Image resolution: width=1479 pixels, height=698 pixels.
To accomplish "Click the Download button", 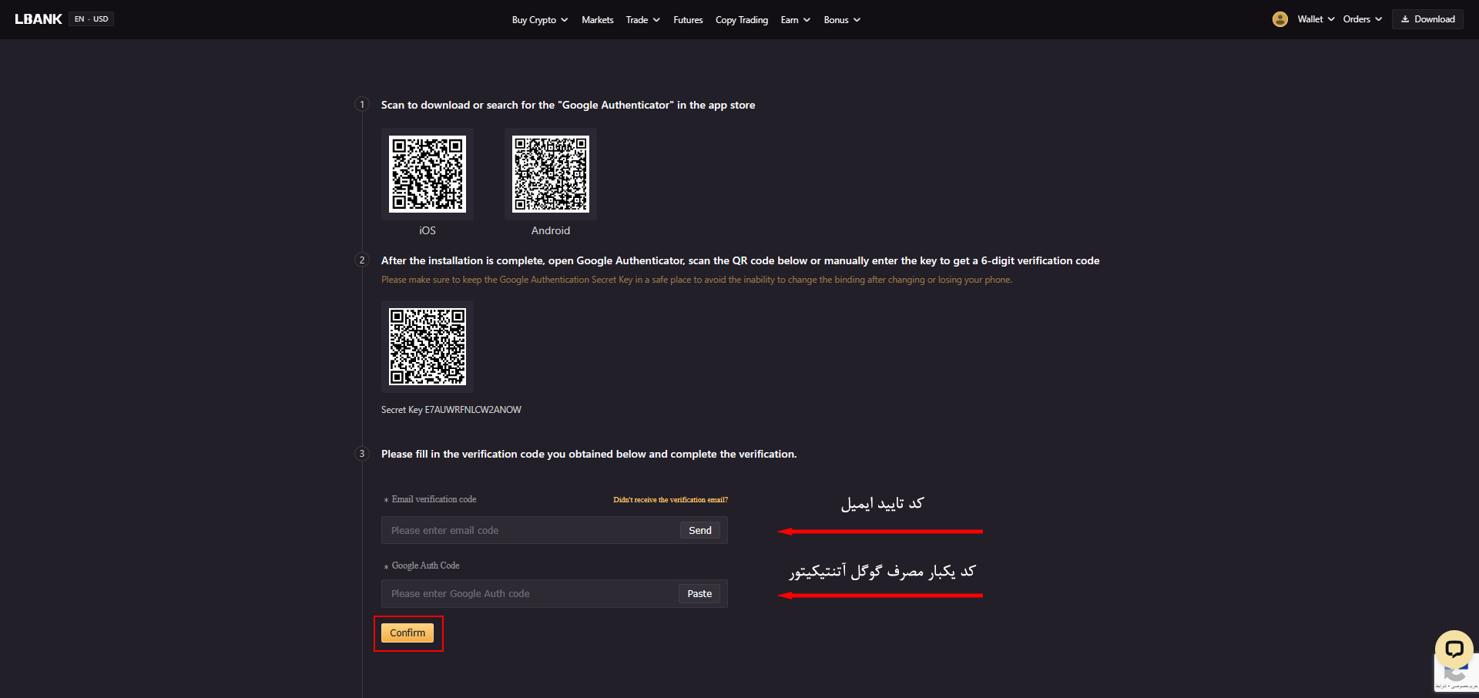I will tap(1427, 19).
